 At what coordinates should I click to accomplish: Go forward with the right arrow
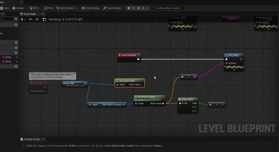pyautogui.click(x=37, y=19)
